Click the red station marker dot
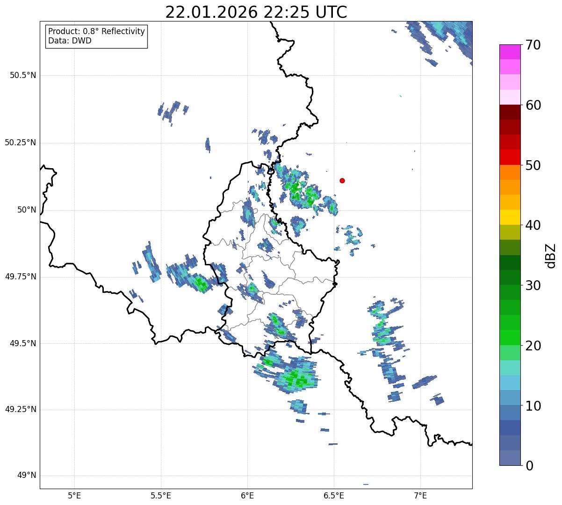Screen dimensions: 562x505 342,180
